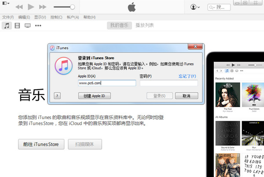This screenshot has width=264, height=177.
Task: Adjust the volume slider knob
Action: [73, 7]
